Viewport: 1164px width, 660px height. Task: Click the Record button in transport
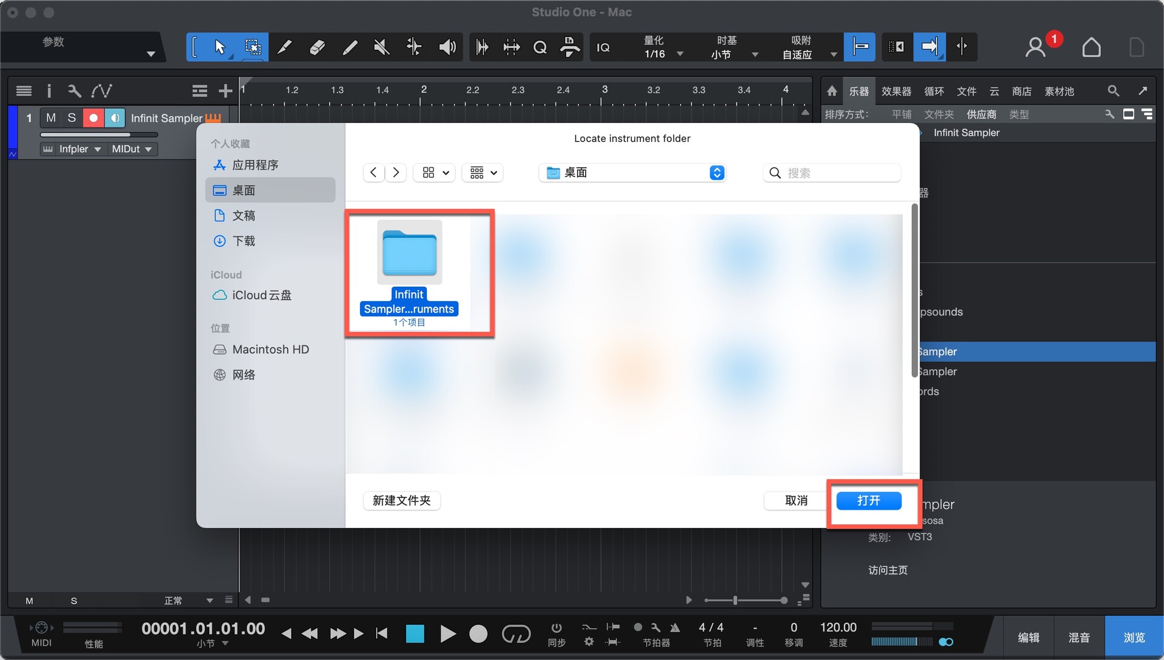pos(478,634)
